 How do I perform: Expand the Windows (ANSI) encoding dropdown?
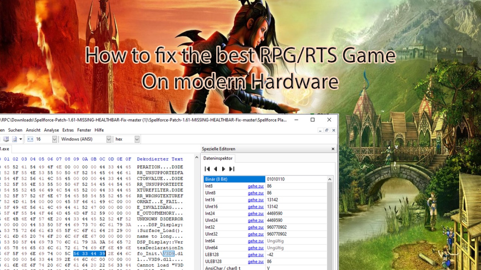(109, 139)
